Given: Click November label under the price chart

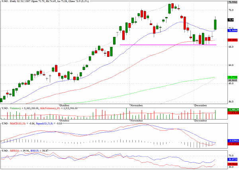Looking at the screenshot, I should 136,105.
